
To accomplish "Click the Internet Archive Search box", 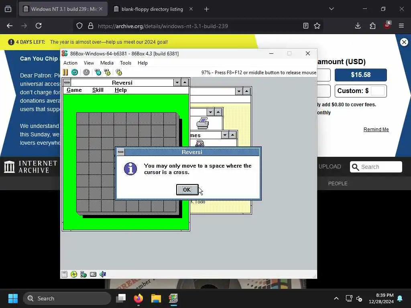I will (x=376, y=167).
